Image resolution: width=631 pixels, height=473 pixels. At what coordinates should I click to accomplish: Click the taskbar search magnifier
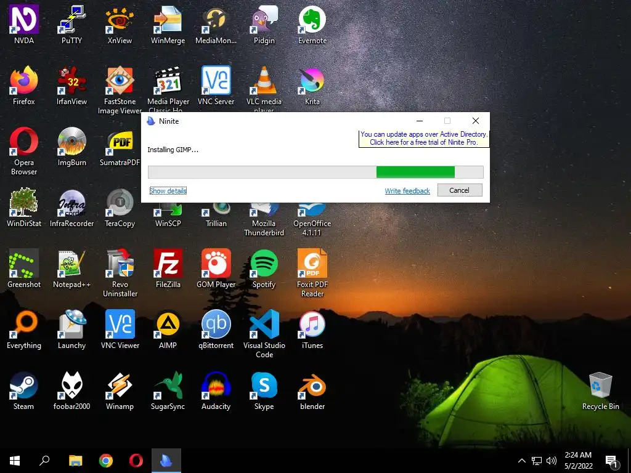44,461
